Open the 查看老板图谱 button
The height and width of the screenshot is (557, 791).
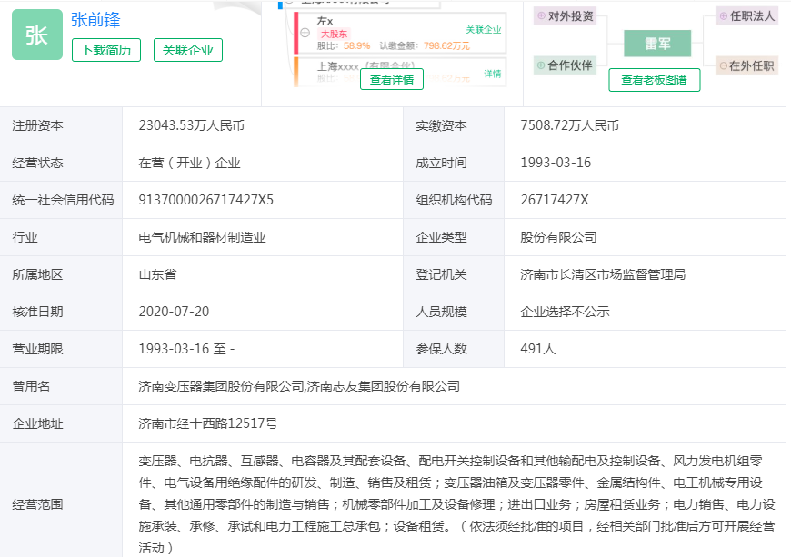coord(654,80)
